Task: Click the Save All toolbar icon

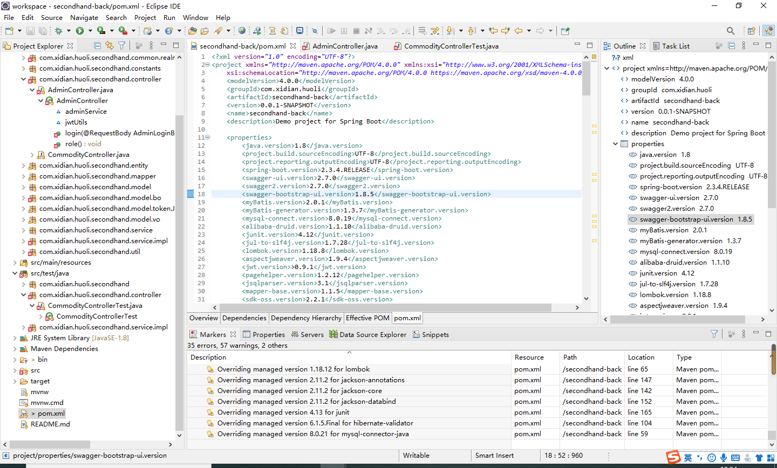Action: pos(43,31)
